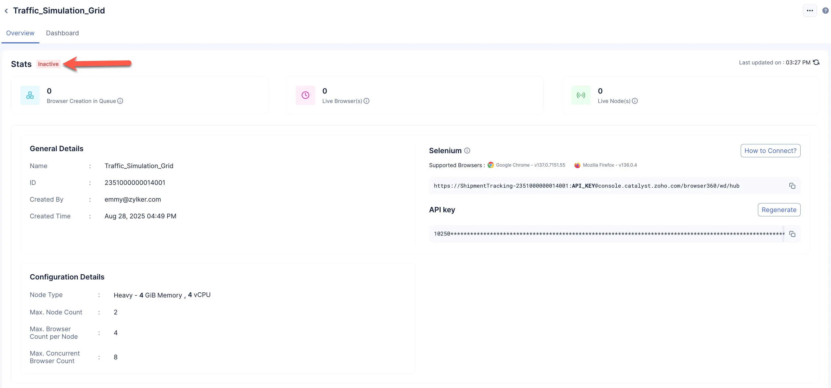Click info icon next to Live Node(s)
The width and height of the screenshot is (831, 388).
click(x=635, y=101)
